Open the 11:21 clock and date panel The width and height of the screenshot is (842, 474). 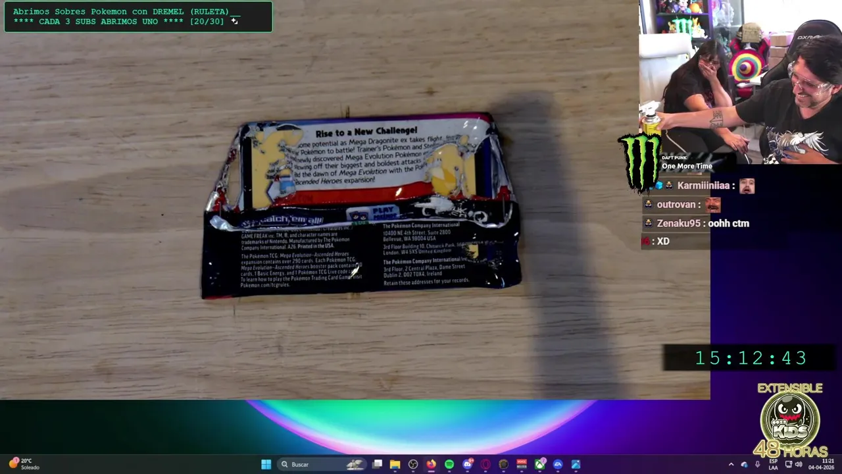coord(821,464)
